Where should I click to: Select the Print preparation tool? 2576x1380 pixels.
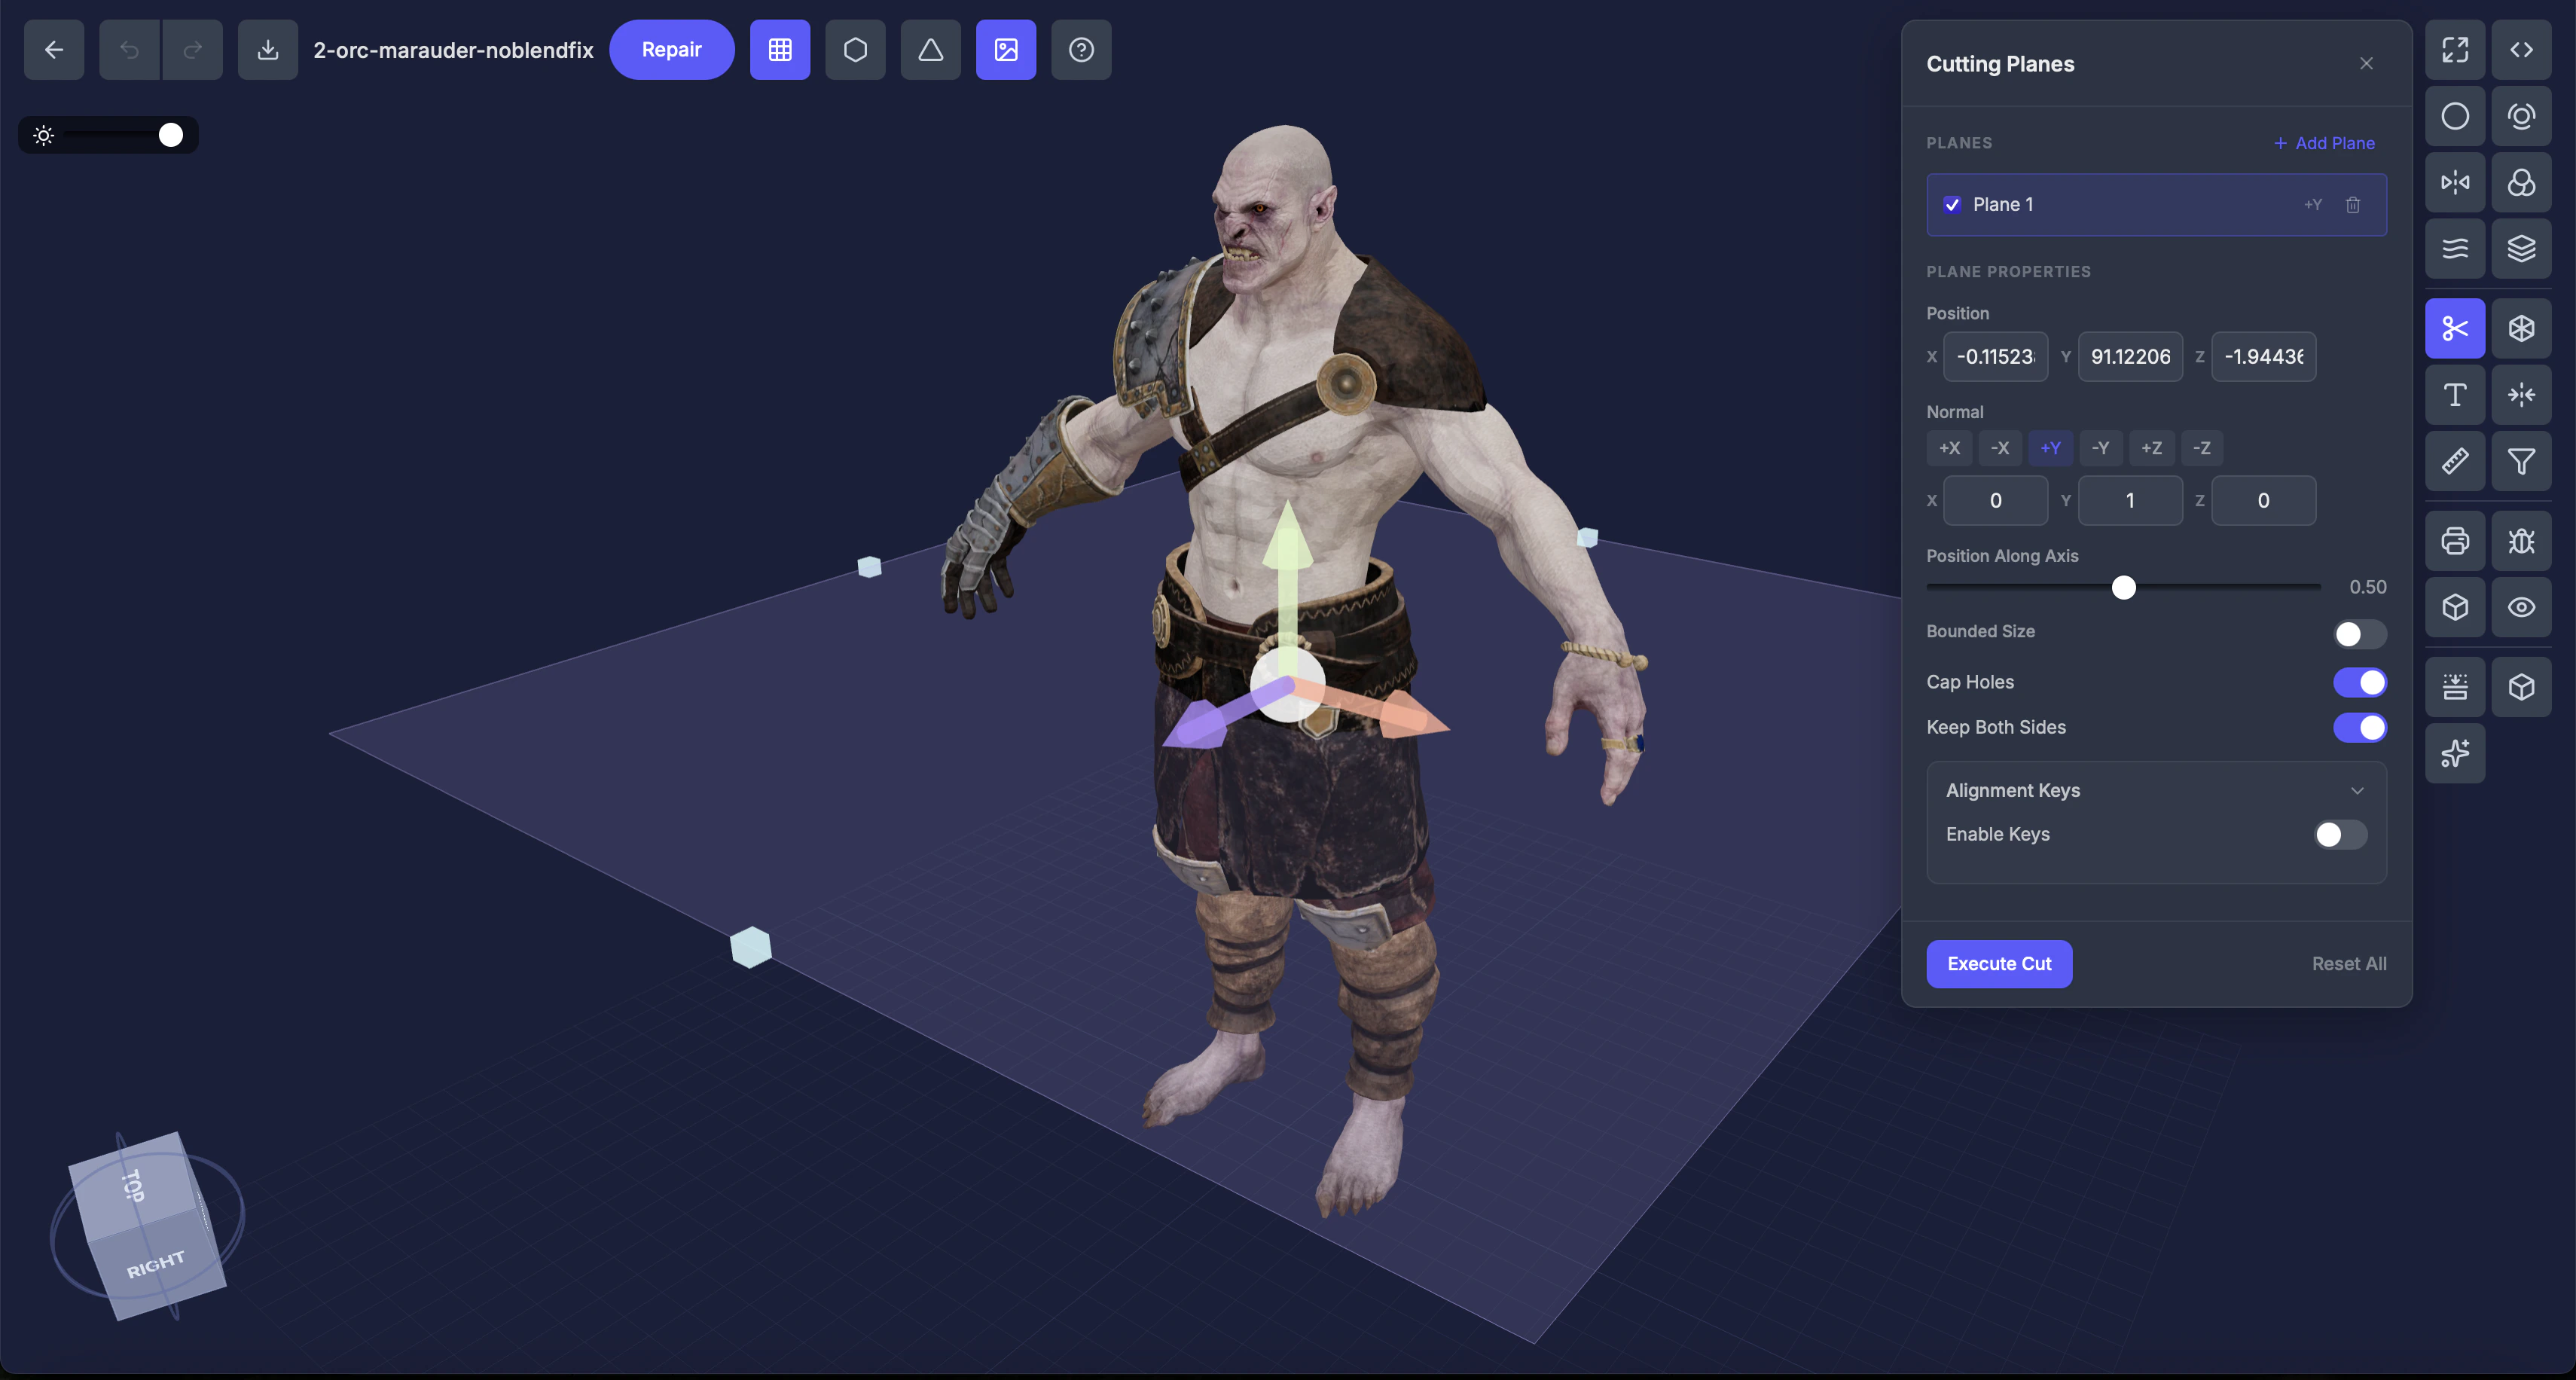pos(2455,541)
